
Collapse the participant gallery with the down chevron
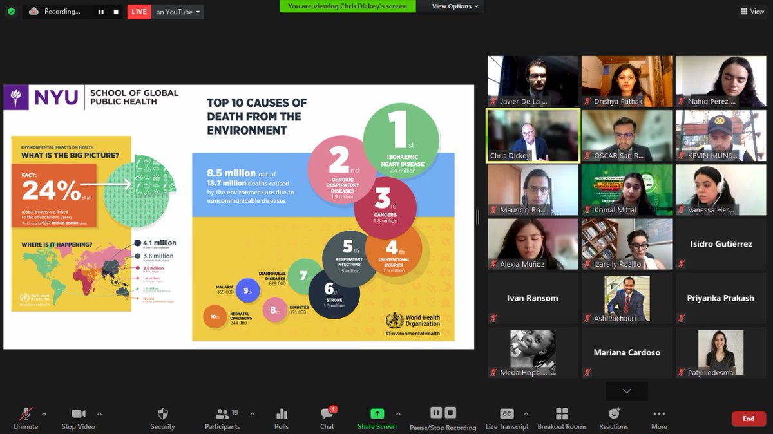tap(625, 390)
